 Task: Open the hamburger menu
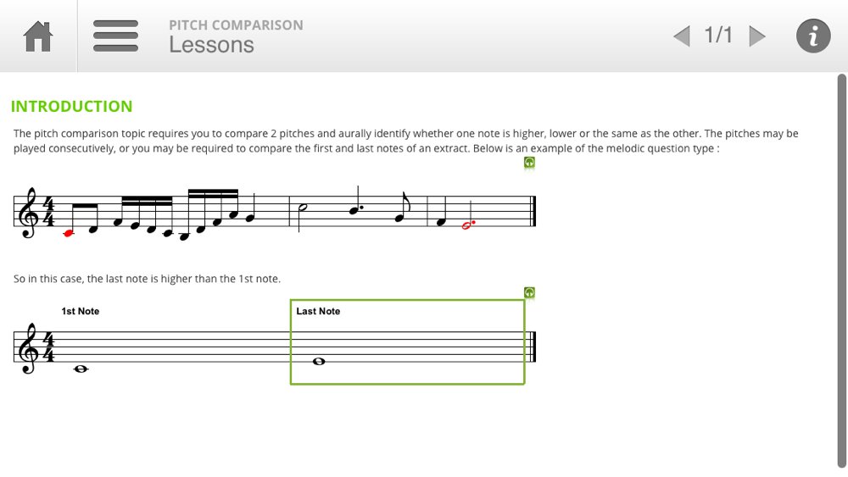coord(115,36)
